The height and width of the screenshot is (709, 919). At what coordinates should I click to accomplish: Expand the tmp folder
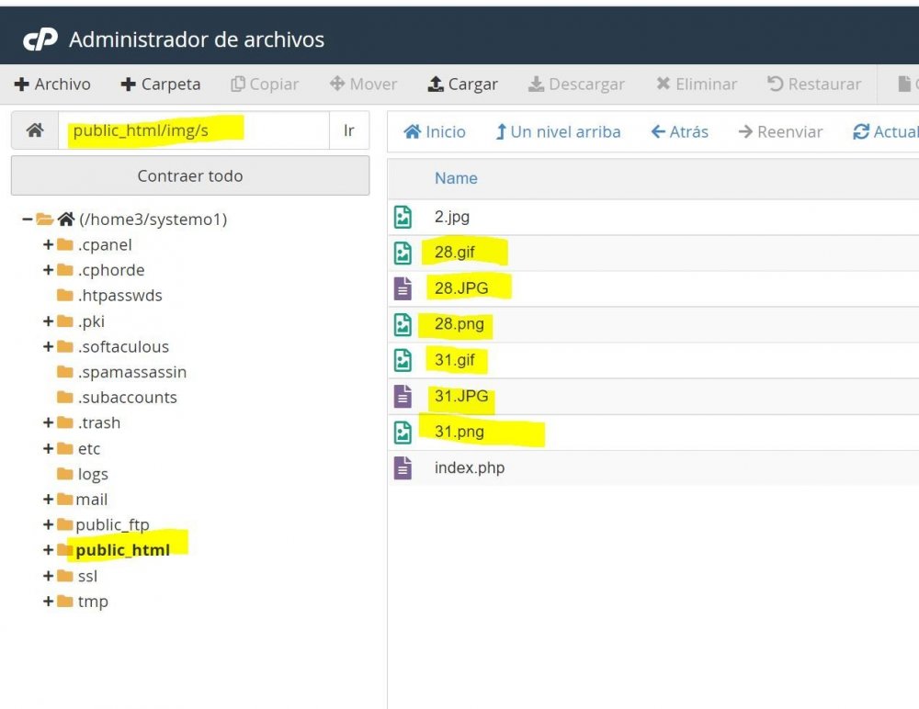click(48, 602)
